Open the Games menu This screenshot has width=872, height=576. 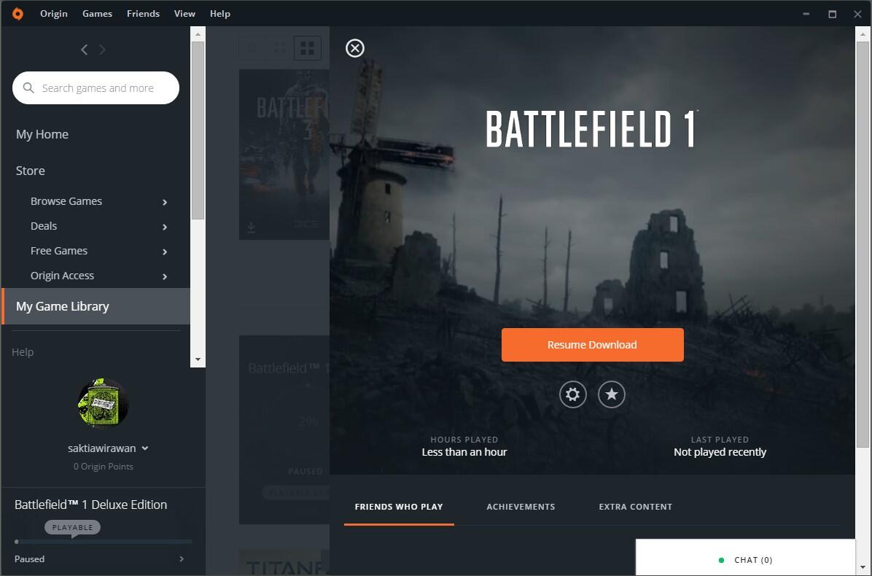coord(97,14)
